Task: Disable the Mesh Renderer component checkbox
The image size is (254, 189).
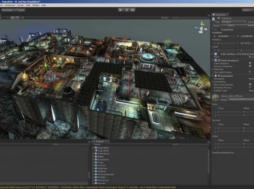Action: 219,60
